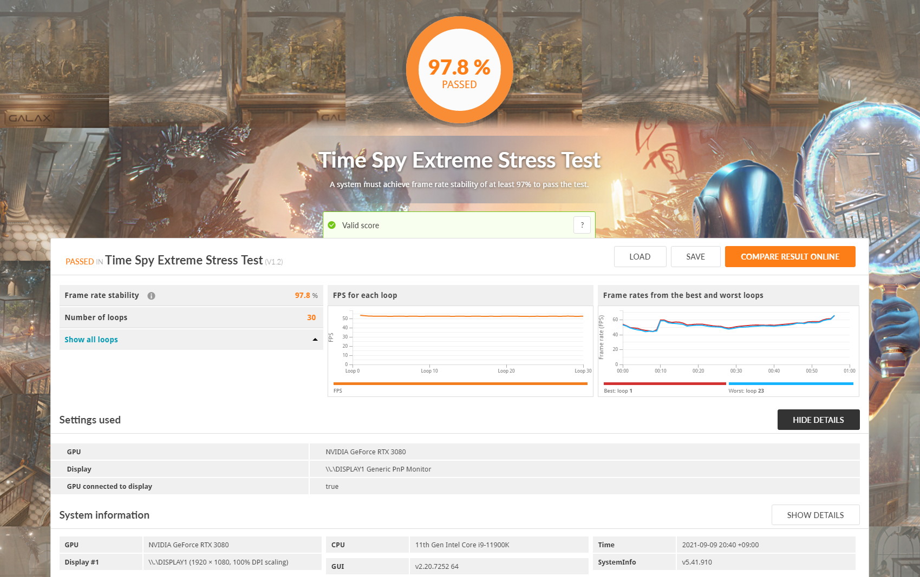
Task: Click the \\.\DISPLAY1 Generic PnP Monitor value
Action: point(378,469)
